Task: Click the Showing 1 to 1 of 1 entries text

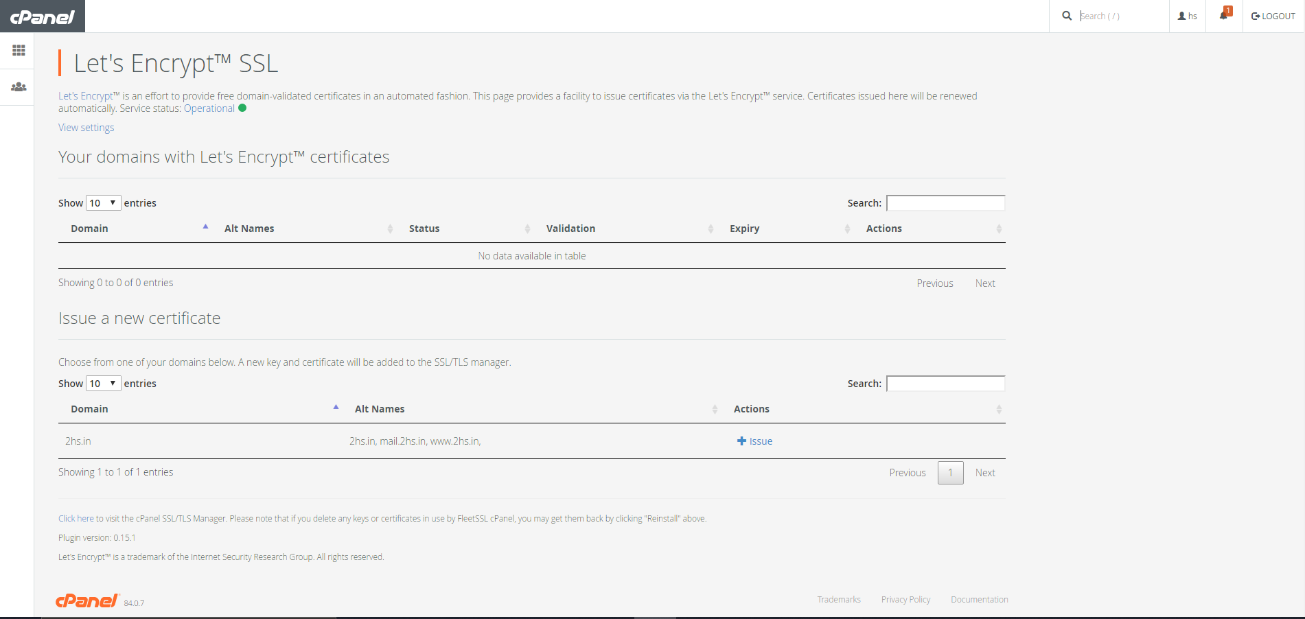Action: point(116,472)
